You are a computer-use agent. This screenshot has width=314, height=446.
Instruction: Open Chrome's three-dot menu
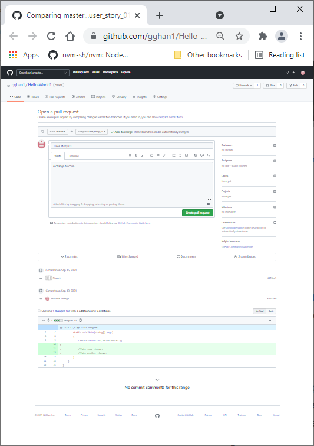pos(300,36)
